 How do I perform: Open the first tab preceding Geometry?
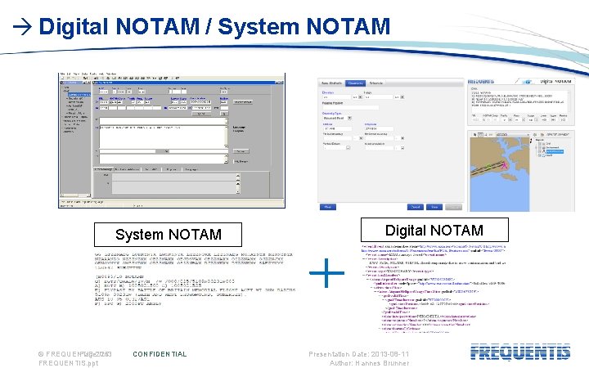point(331,83)
